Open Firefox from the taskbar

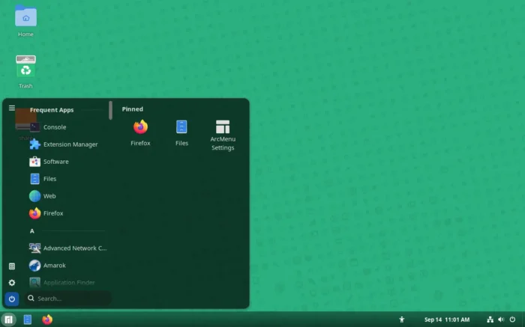(47, 320)
